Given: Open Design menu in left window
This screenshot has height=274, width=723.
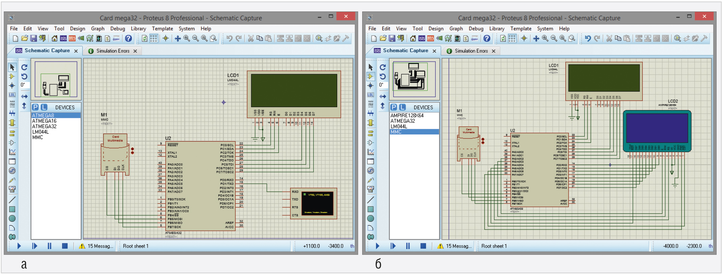Looking at the screenshot, I should (77, 29).
